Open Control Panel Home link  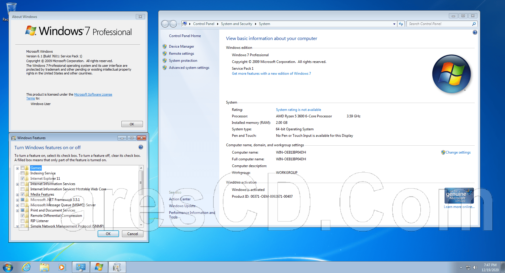coord(185,36)
